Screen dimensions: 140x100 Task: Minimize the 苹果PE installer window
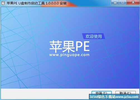[x=115, y=2]
